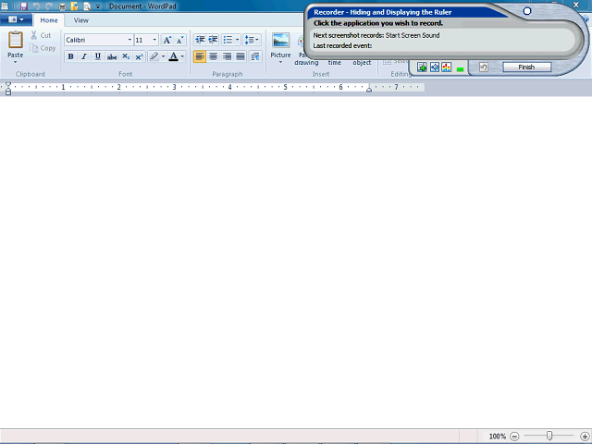Image resolution: width=592 pixels, height=444 pixels.
Task: Open the line spacing dropdown
Action: pos(252,40)
